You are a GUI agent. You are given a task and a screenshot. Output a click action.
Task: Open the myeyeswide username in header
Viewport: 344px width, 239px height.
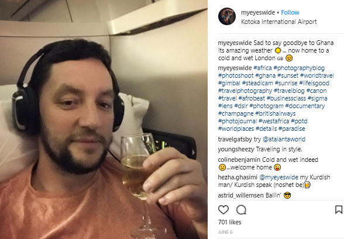click(258, 12)
